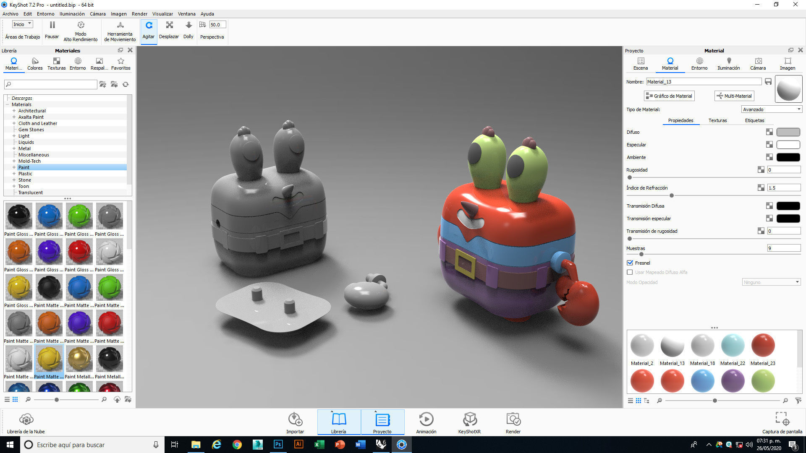Click the Gráfico de Material button
The width and height of the screenshot is (806, 453).
[669, 96]
